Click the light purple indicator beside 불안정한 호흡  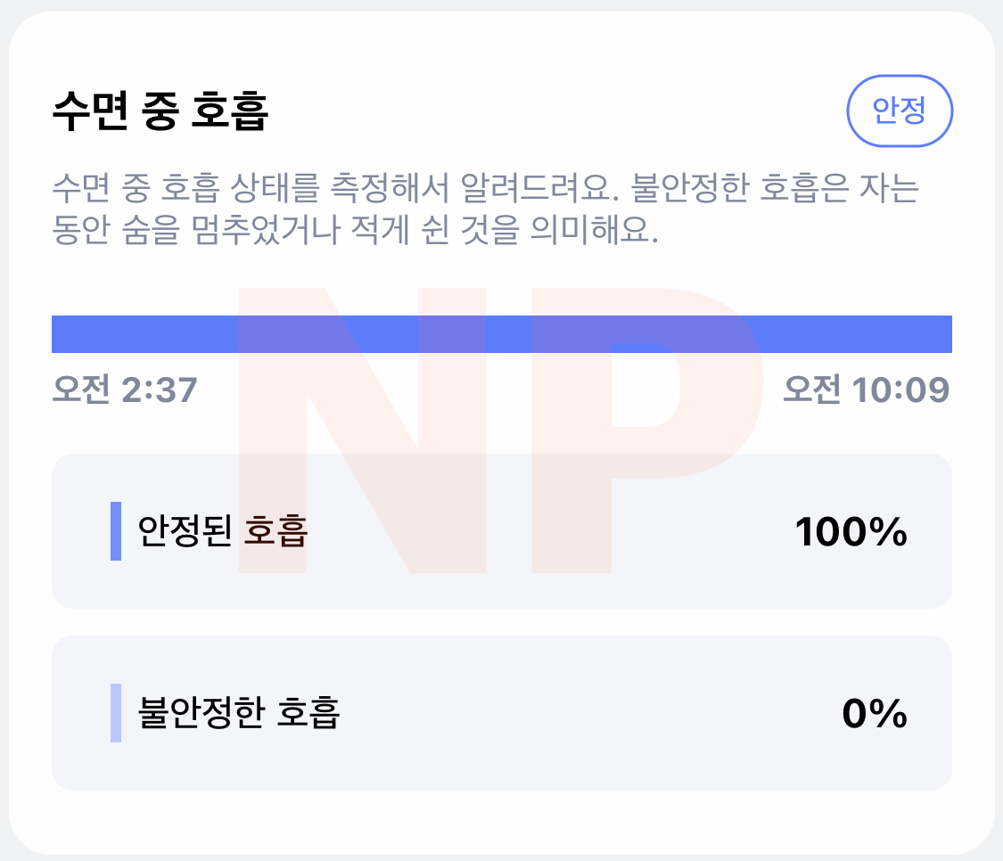[115, 713]
